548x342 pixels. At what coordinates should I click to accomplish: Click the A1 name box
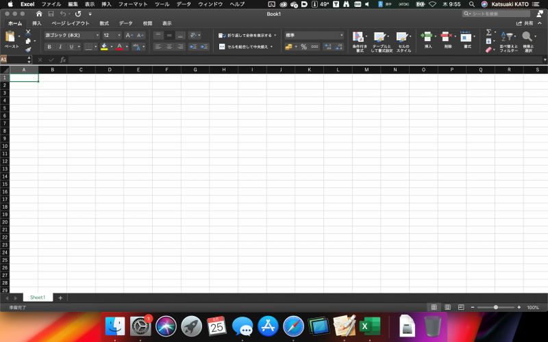click(13, 60)
